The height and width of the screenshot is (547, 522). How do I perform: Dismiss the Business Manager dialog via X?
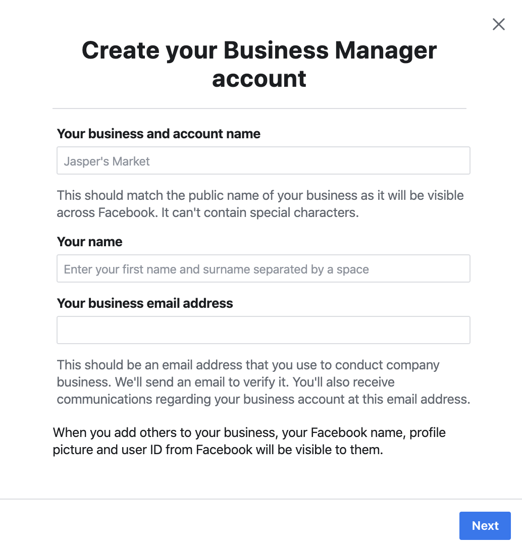tap(498, 24)
